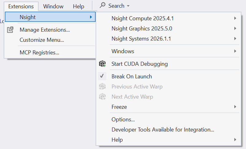The height and width of the screenshot is (149, 246).
Task: Open the Windows submenu in Nsight
Action: tap(123, 51)
